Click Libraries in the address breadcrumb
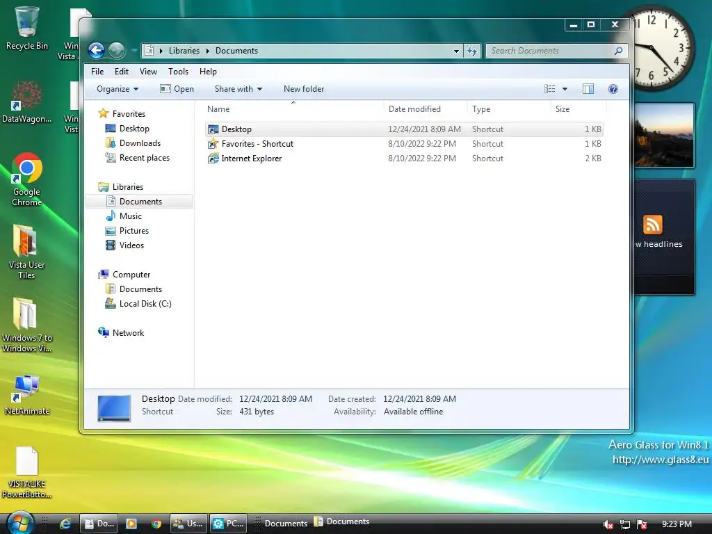Image resolution: width=712 pixels, height=534 pixels. point(184,51)
